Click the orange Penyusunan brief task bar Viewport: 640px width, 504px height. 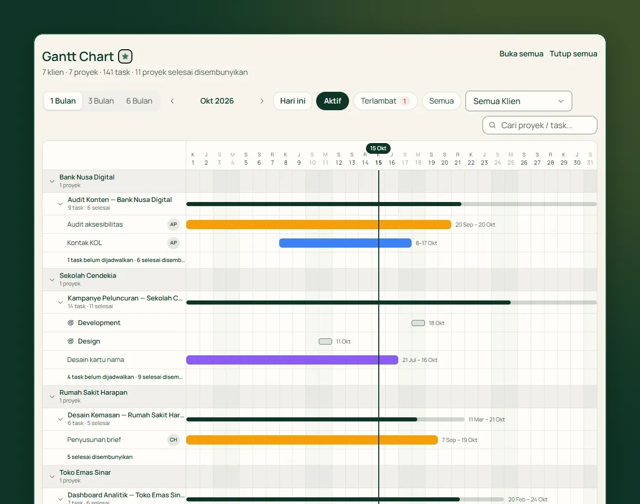[312, 440]
